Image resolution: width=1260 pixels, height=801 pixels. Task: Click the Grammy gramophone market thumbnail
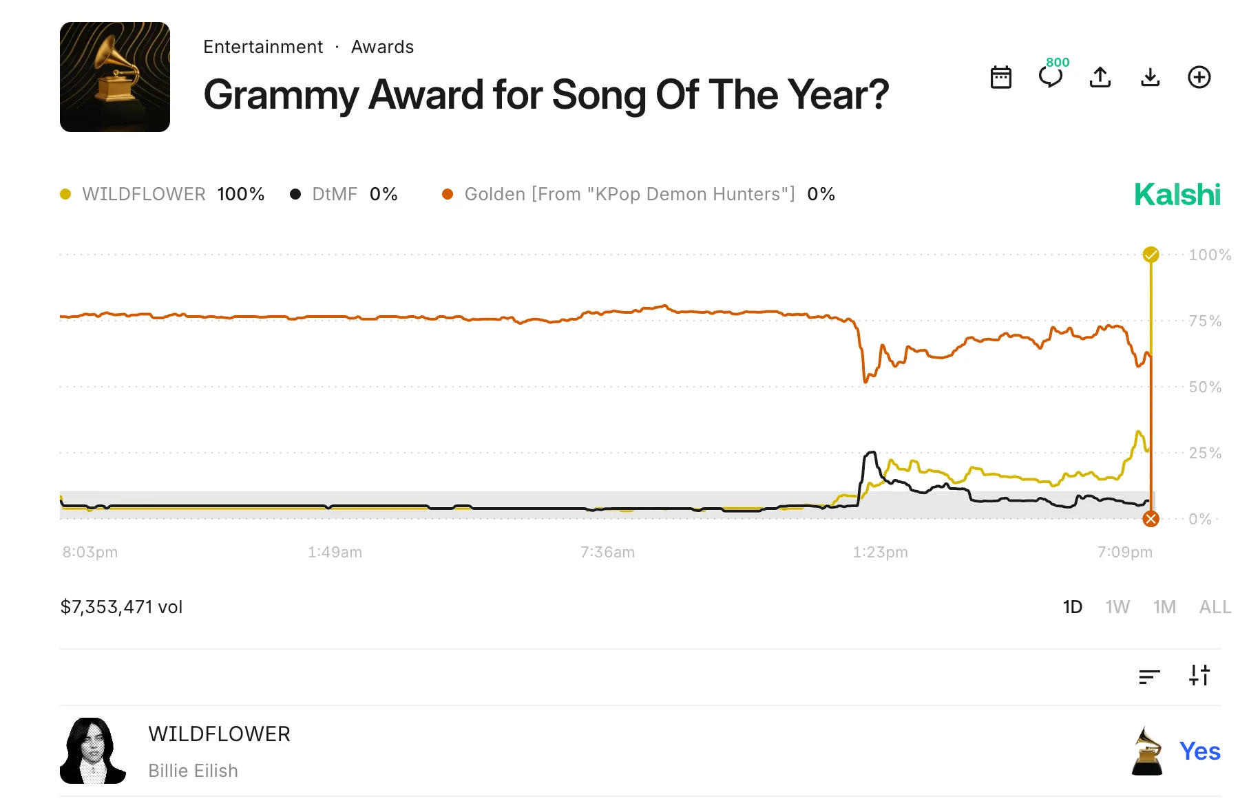[115, 77]
